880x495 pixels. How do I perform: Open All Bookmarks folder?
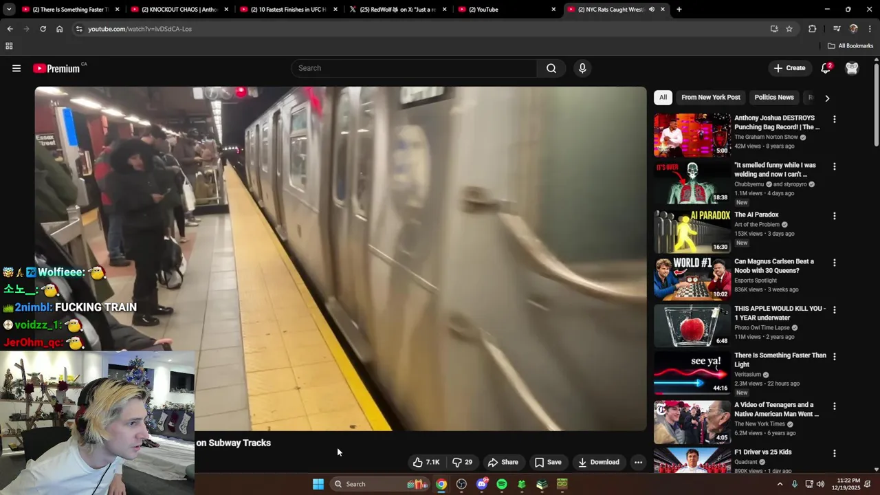[850, 46]
